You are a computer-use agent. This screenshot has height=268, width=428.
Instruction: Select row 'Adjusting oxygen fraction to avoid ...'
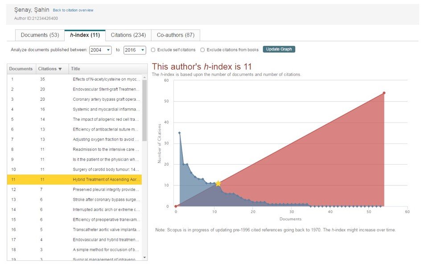coord(74,140)
